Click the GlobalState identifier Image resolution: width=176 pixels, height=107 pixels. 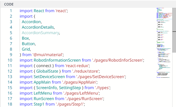[x=47, y=71]
